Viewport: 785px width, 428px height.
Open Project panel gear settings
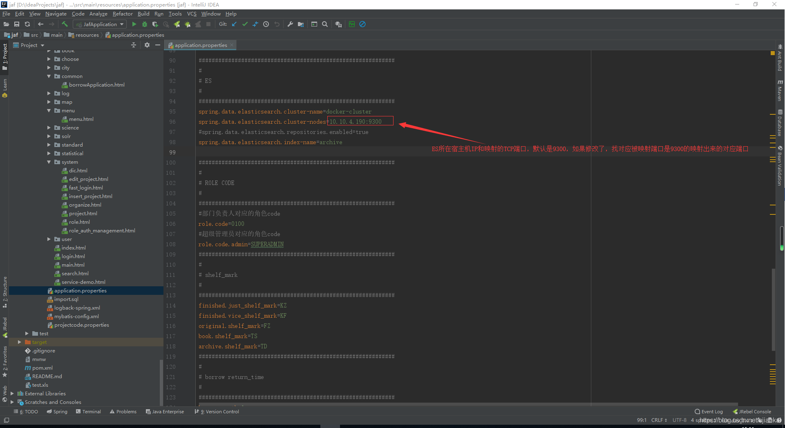tap(147, 45)
